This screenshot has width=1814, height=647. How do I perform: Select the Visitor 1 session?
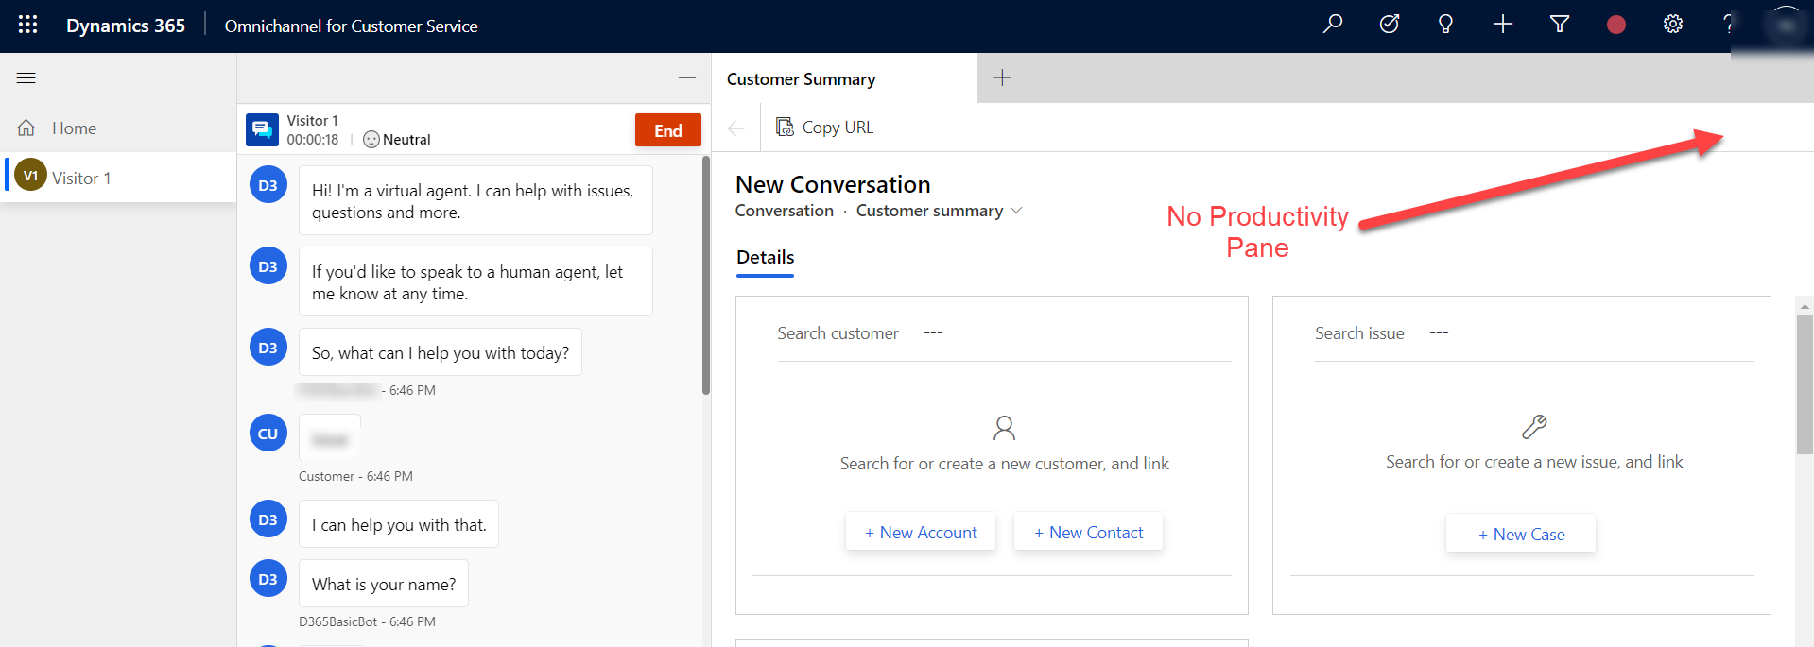click(x=120, y=178)
